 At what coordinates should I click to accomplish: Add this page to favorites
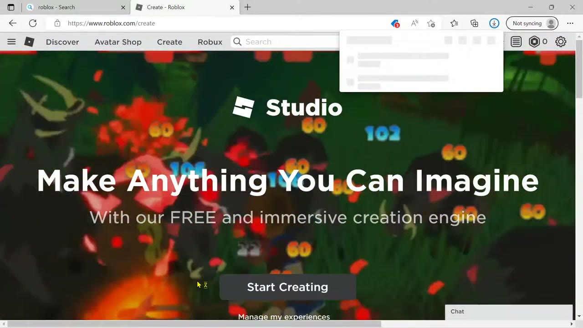point(431,23)
